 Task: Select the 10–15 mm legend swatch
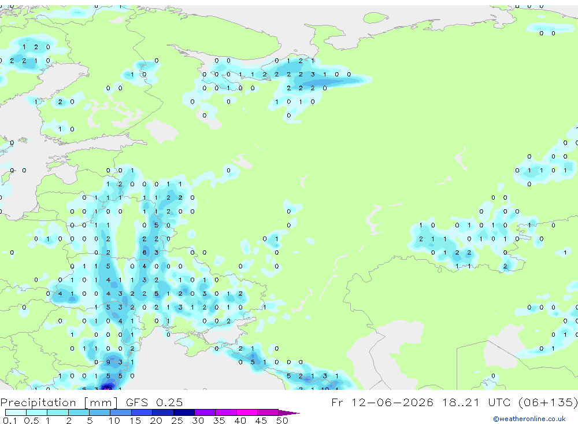121,412
